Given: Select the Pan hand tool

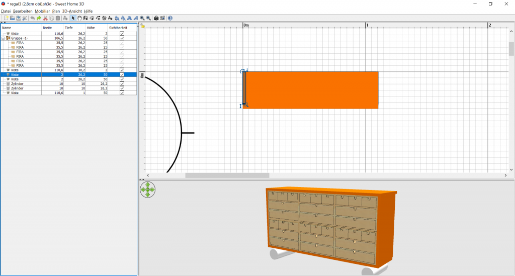Looking at the screenshot, I should click(x=79, y=18).
